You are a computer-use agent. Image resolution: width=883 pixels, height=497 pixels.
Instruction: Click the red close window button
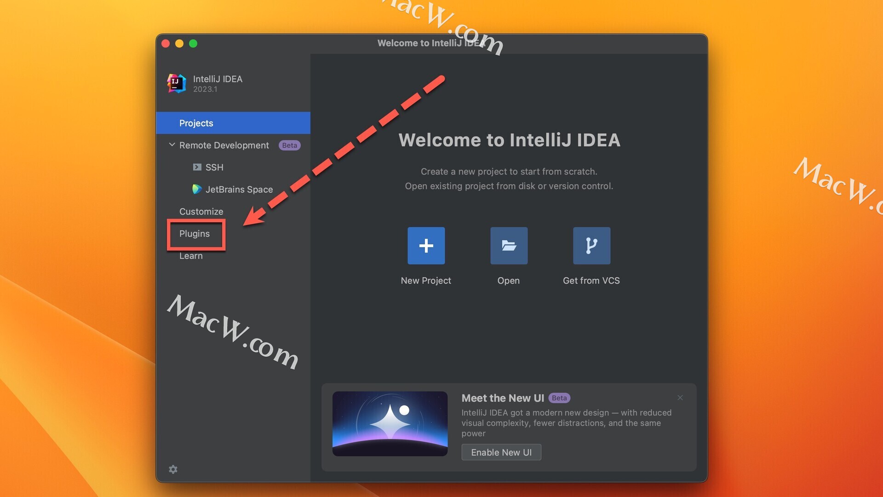(166, 43)
